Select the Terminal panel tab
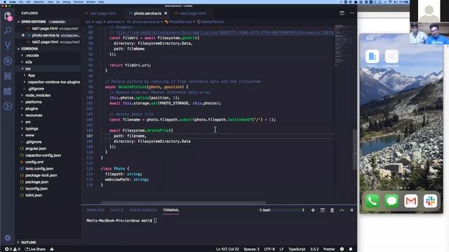The height and width of the screenshot is (252, 449). pos(171,210)
